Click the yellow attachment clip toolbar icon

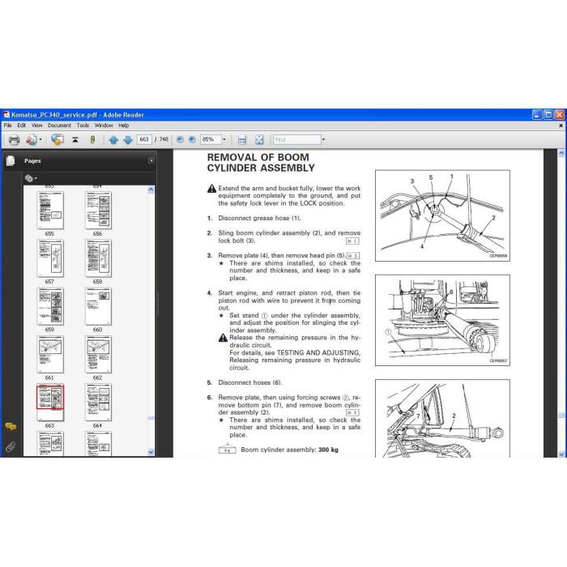(92, 139)
